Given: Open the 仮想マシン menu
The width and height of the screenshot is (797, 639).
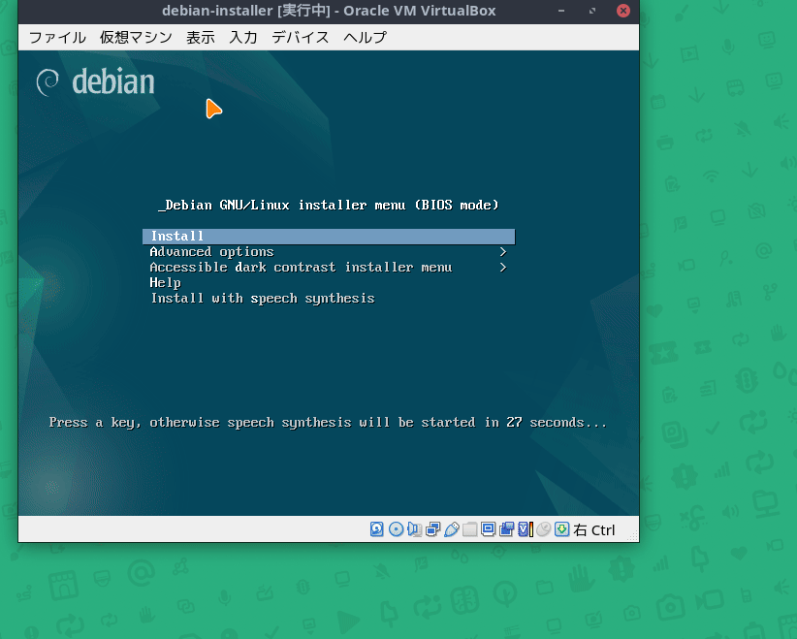Looking at the screenshot, I should 136,37.
